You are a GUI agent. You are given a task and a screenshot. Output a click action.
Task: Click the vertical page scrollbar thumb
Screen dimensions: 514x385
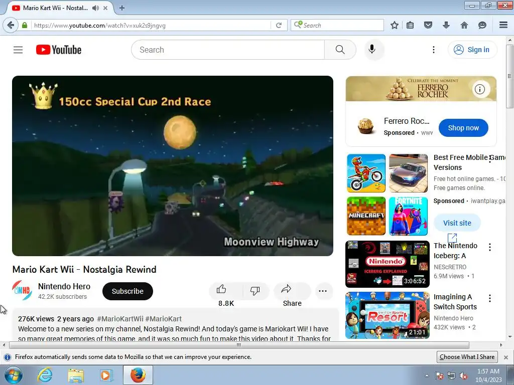point(509,76)
